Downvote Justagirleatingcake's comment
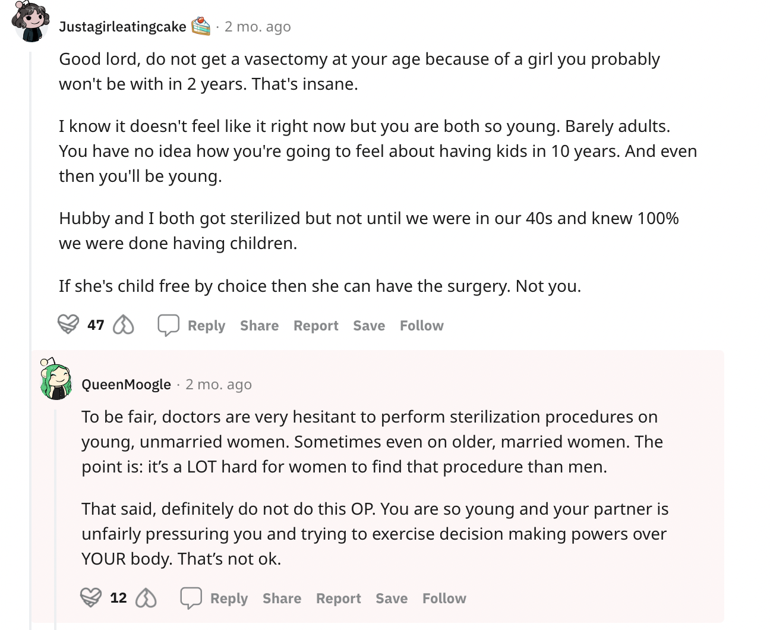 coord(123,325)
